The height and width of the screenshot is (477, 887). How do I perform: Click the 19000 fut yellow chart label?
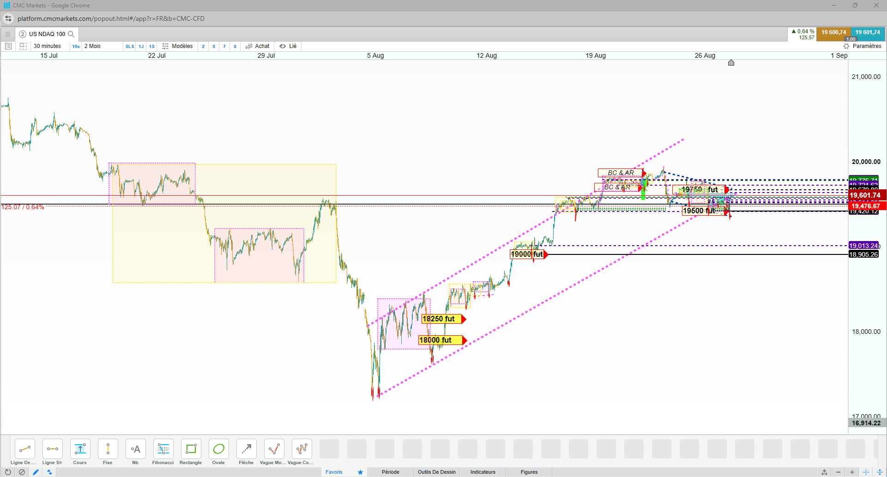tap(527, 254)
